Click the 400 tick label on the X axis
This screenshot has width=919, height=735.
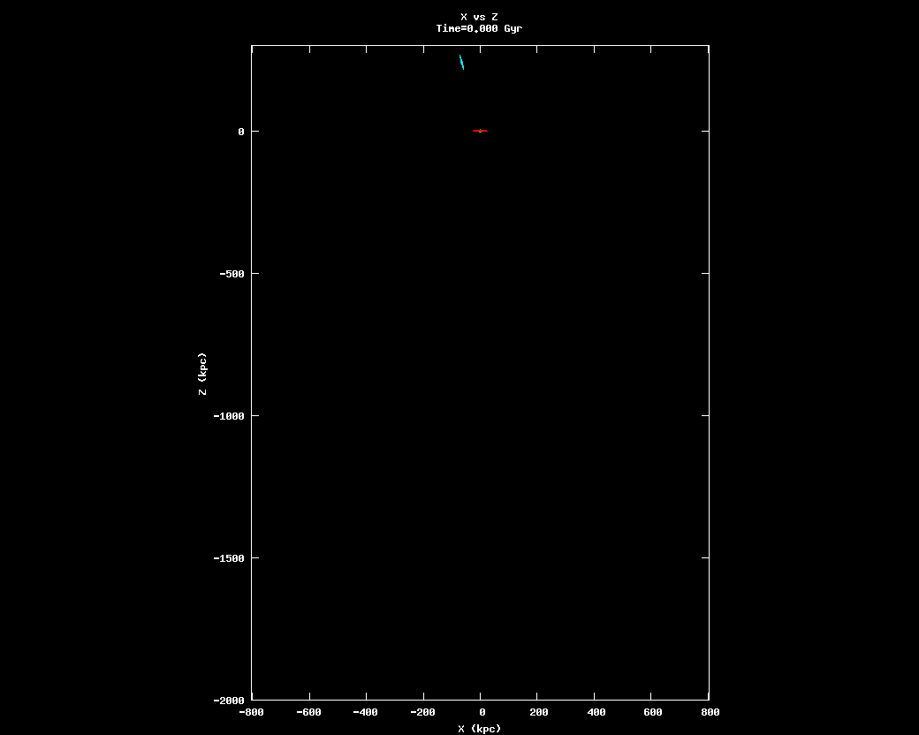(x=596, y=712)
